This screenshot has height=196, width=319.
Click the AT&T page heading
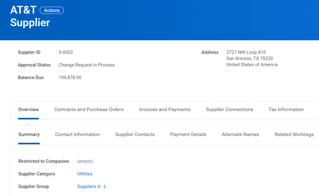click(23, 10)
